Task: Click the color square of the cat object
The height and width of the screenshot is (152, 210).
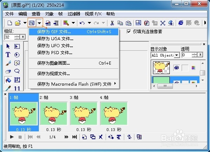Action: [x=193, y=68]
